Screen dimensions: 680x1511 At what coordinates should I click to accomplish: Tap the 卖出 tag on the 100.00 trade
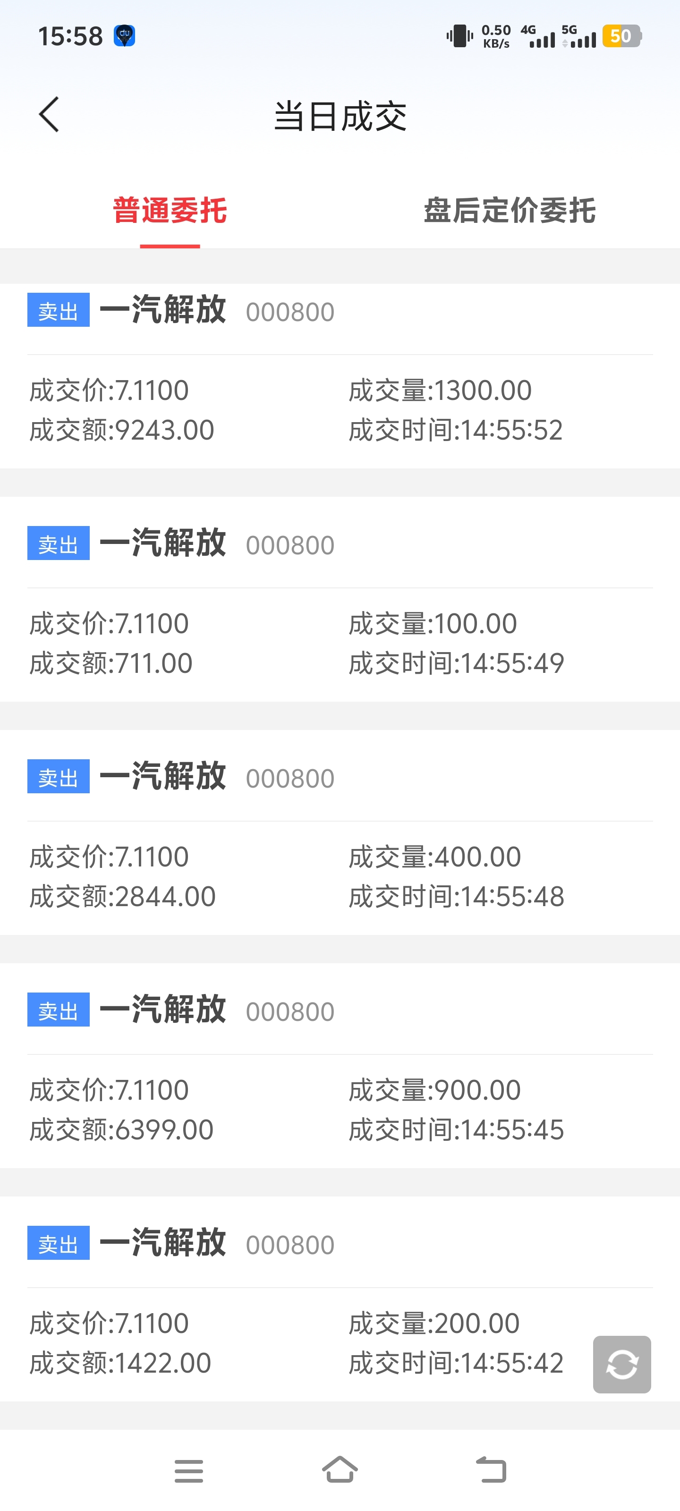coord(58,543)
